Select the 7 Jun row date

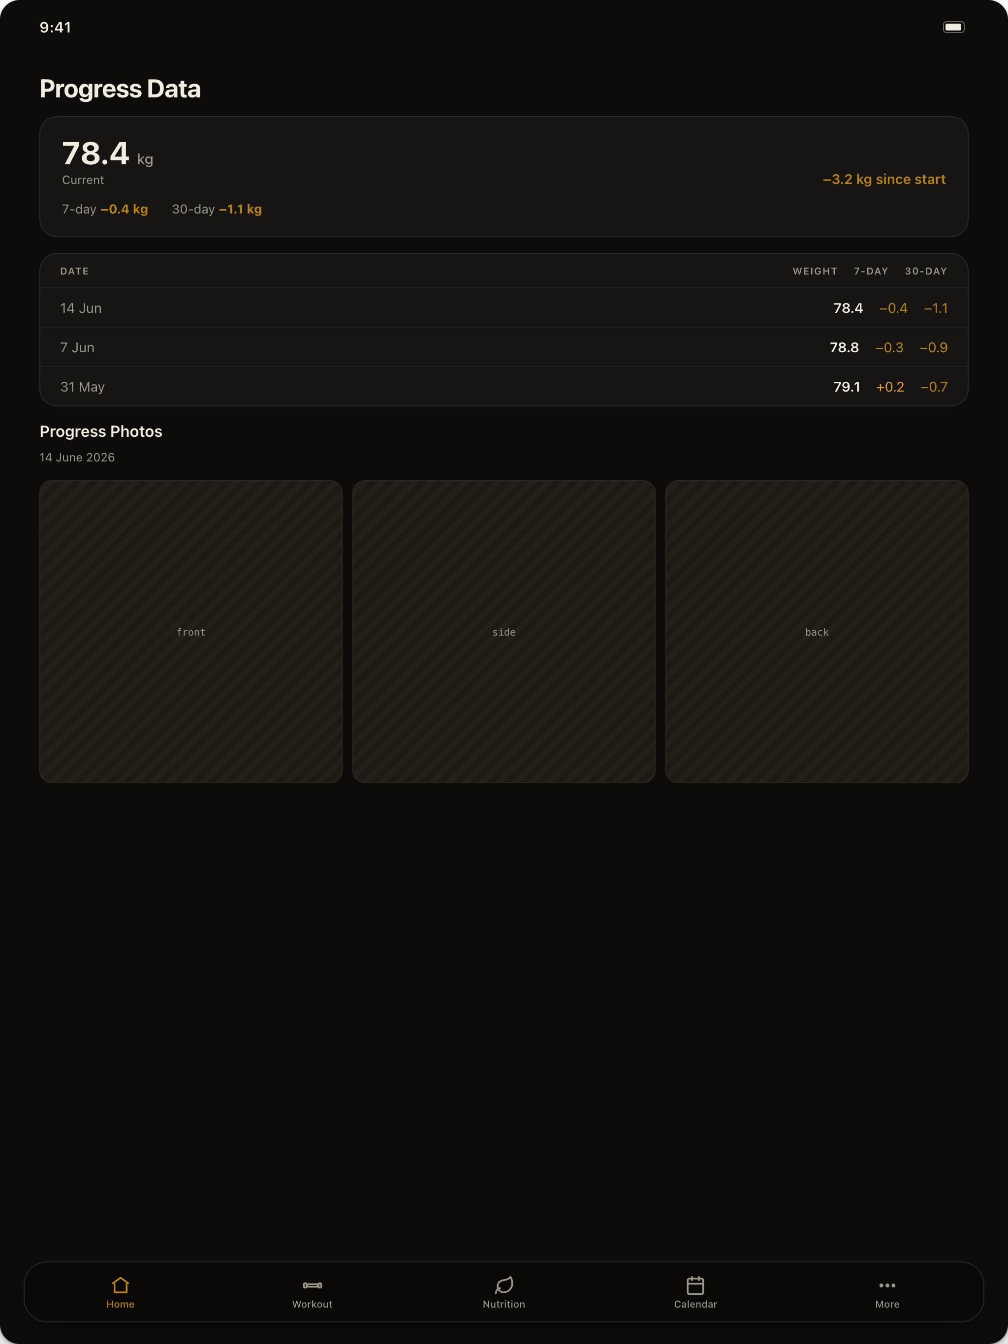click(x=77, y=347)
